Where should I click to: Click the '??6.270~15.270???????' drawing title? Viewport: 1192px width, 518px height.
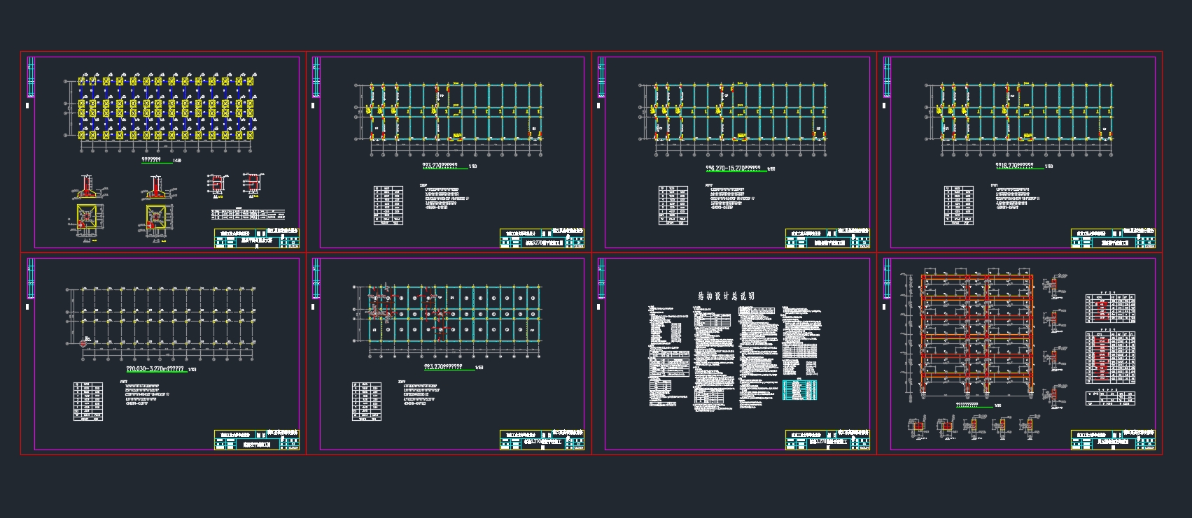[x=734, y=168]
